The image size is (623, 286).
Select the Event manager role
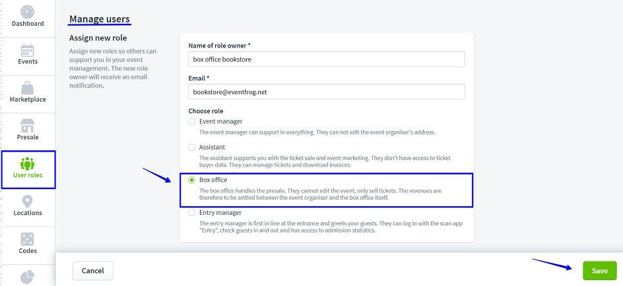click(x=192, y=121)
